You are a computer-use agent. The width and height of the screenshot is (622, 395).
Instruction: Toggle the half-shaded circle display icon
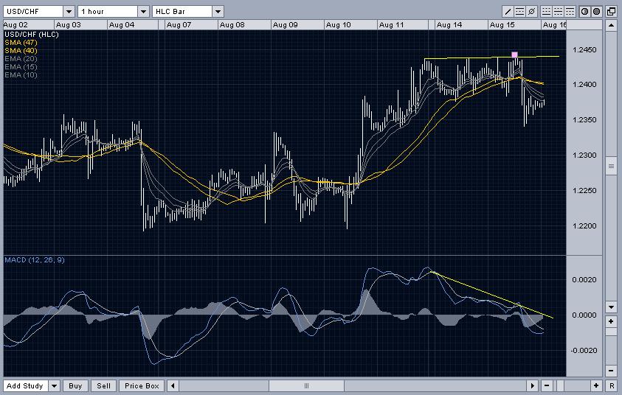(x=584, y=12)
